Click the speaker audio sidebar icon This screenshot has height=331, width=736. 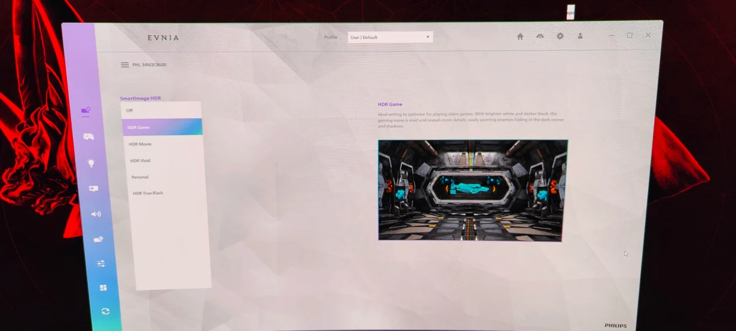(x=96, y=214)
